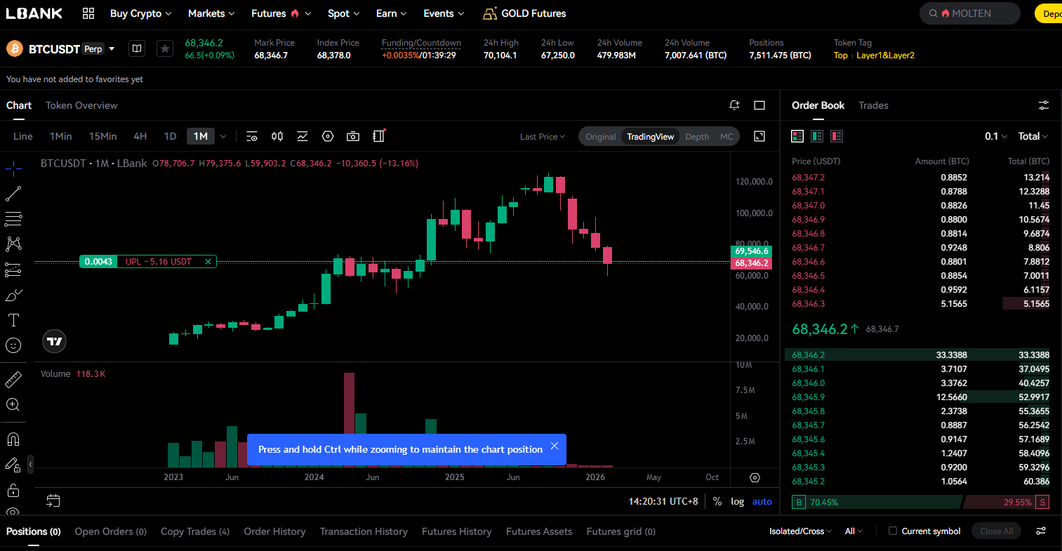
Task: Open the Open Orders tab
Action: 111,531
